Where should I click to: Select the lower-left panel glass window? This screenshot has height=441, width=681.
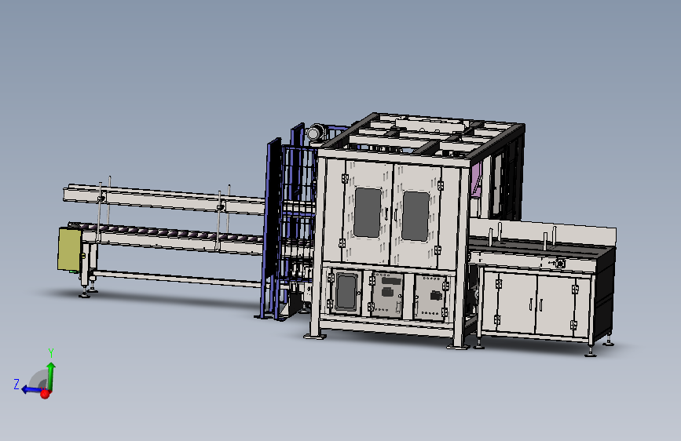346,291
